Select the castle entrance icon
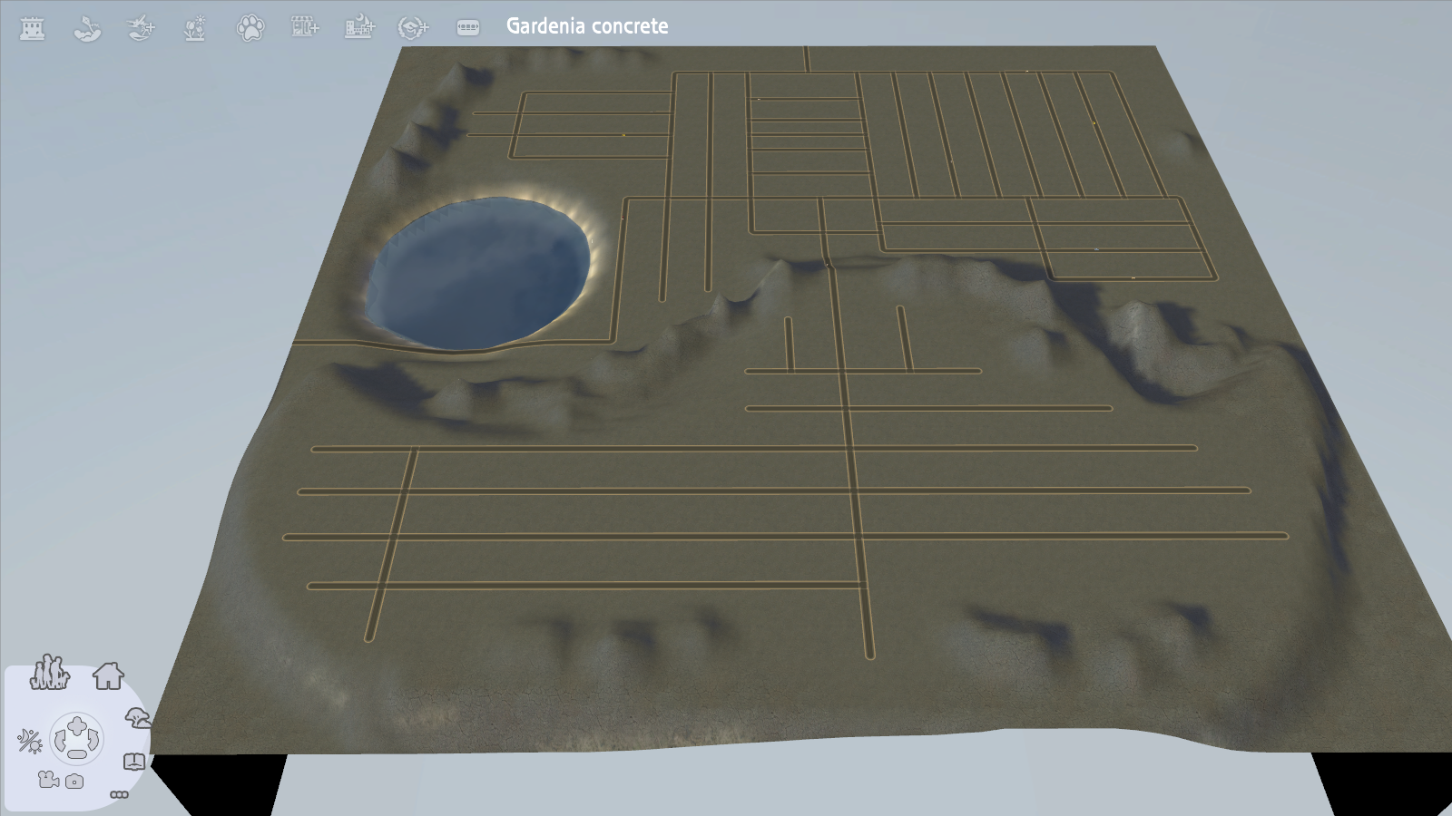Viewport: 1452px width, 816px height. [32, 27]
